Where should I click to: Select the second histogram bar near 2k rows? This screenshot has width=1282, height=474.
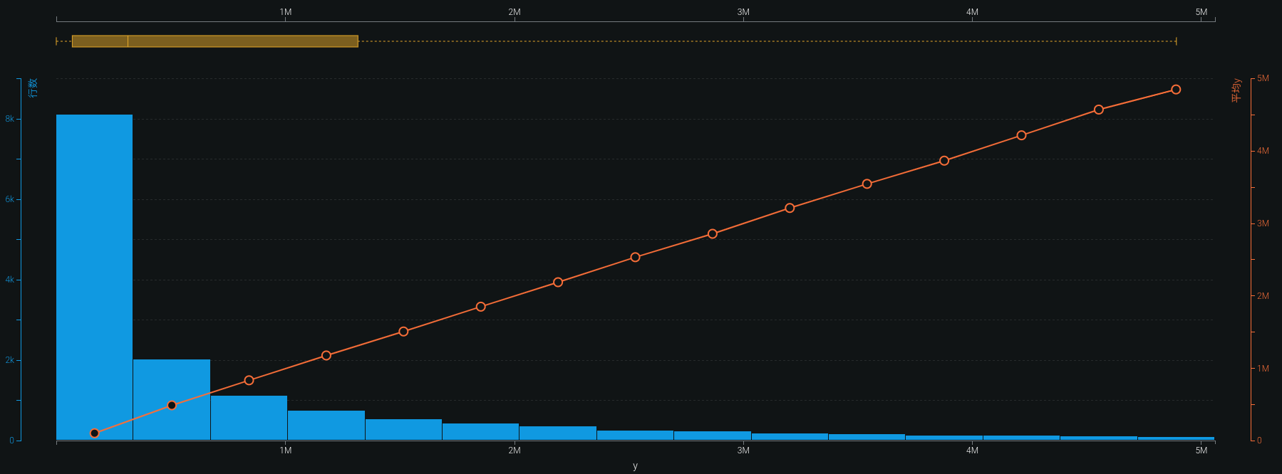pyautogui.click(x=172, y=400)
